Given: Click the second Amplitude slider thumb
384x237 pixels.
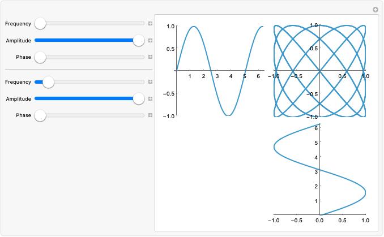Looking at the screenshot, I should 139,98.
